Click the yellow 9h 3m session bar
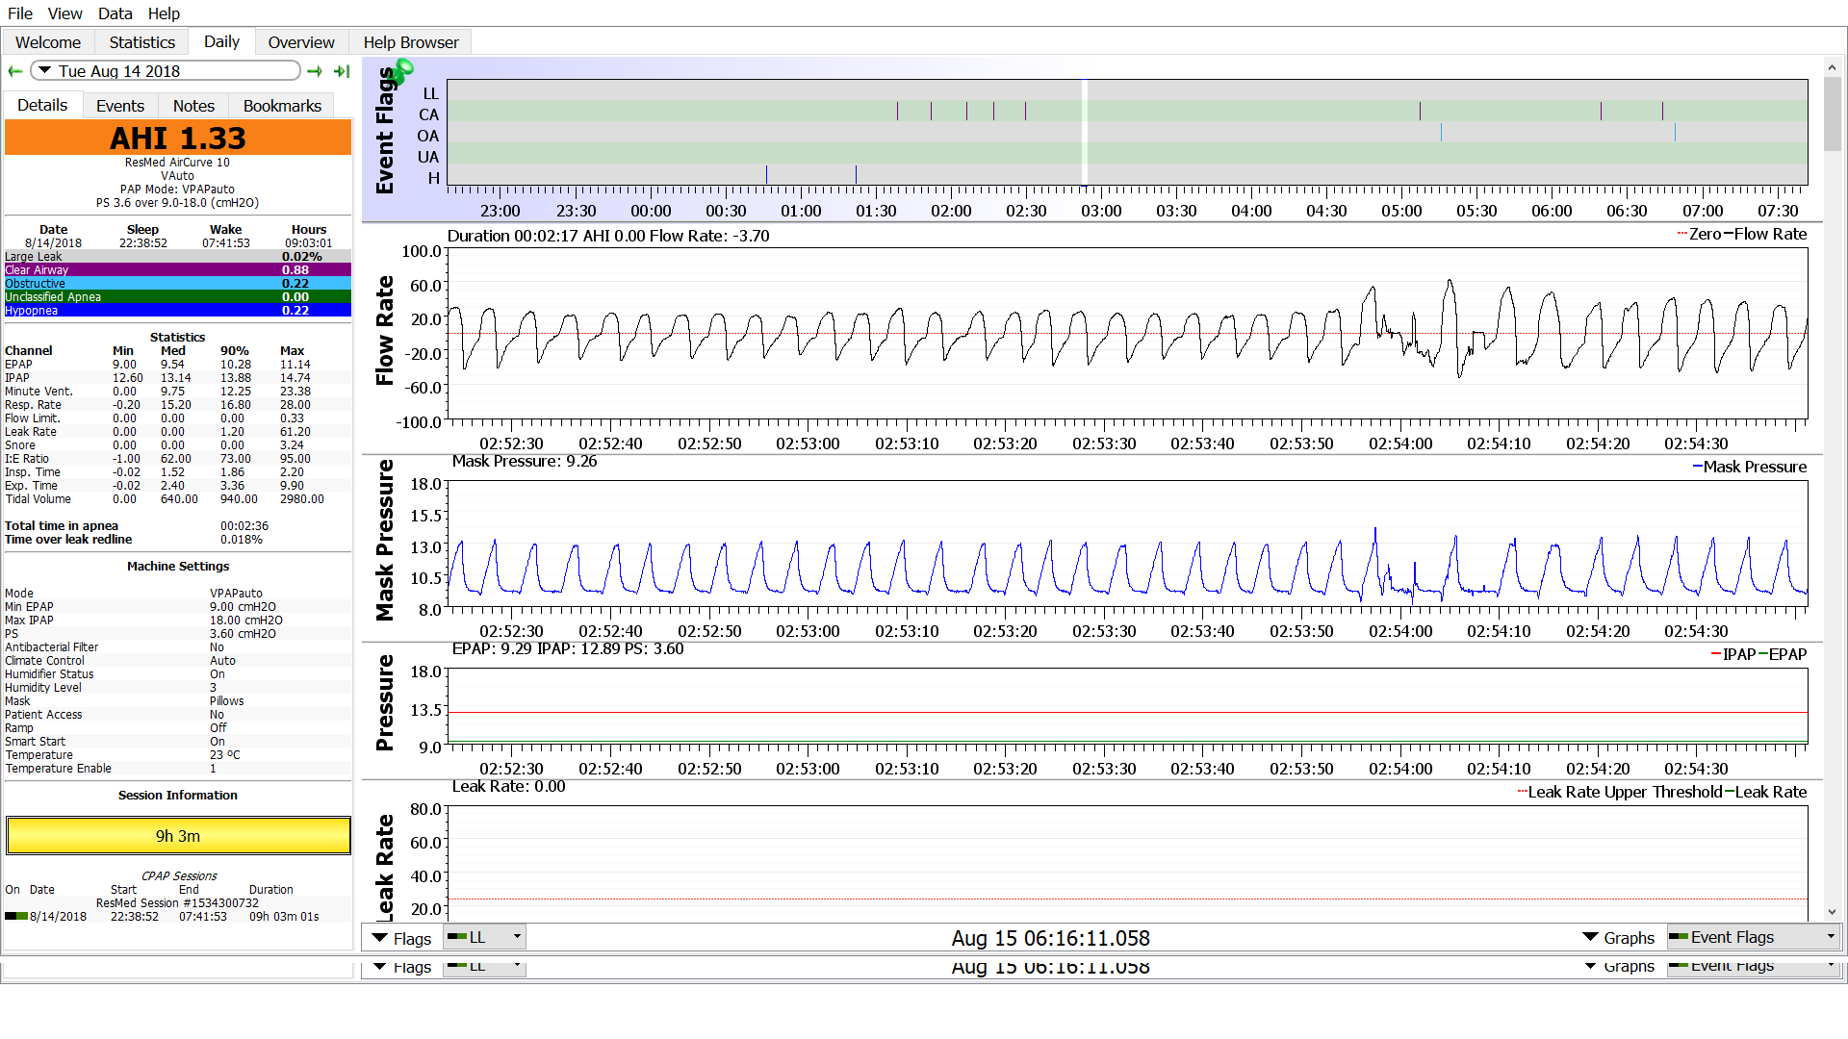Viewport: 1848px width, 1039px height. pyautogui.click(x=178, y=836)
